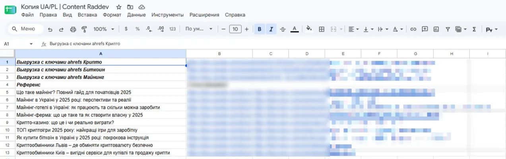Open horizontal align dropdown
Image resolution: width=506 pixels, height=159 pixels.
click(353, 29)
